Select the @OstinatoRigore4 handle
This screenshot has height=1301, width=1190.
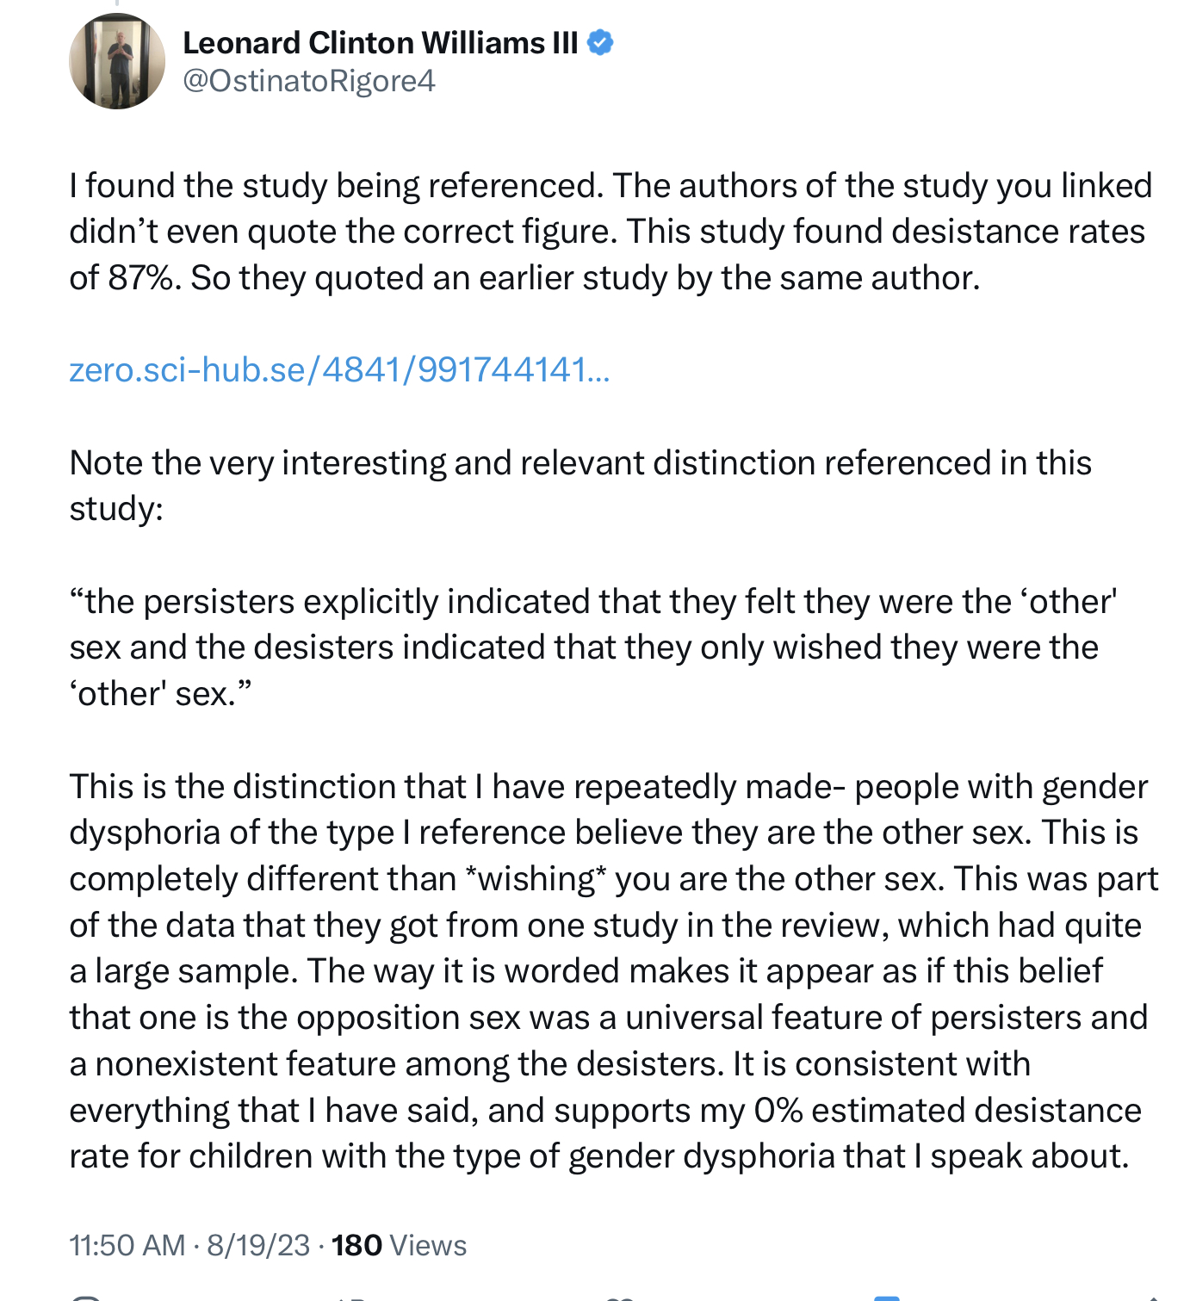tap(309, 81)
